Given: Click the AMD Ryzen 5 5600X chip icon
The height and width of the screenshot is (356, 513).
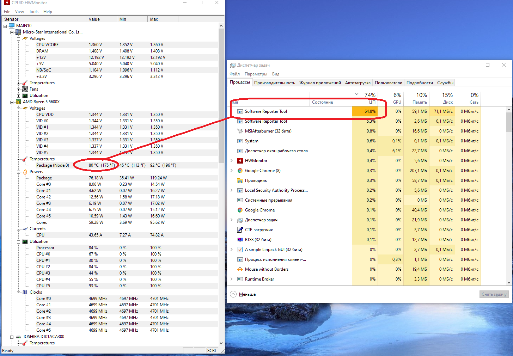Looking at the screenshot, I should [18, 102].
